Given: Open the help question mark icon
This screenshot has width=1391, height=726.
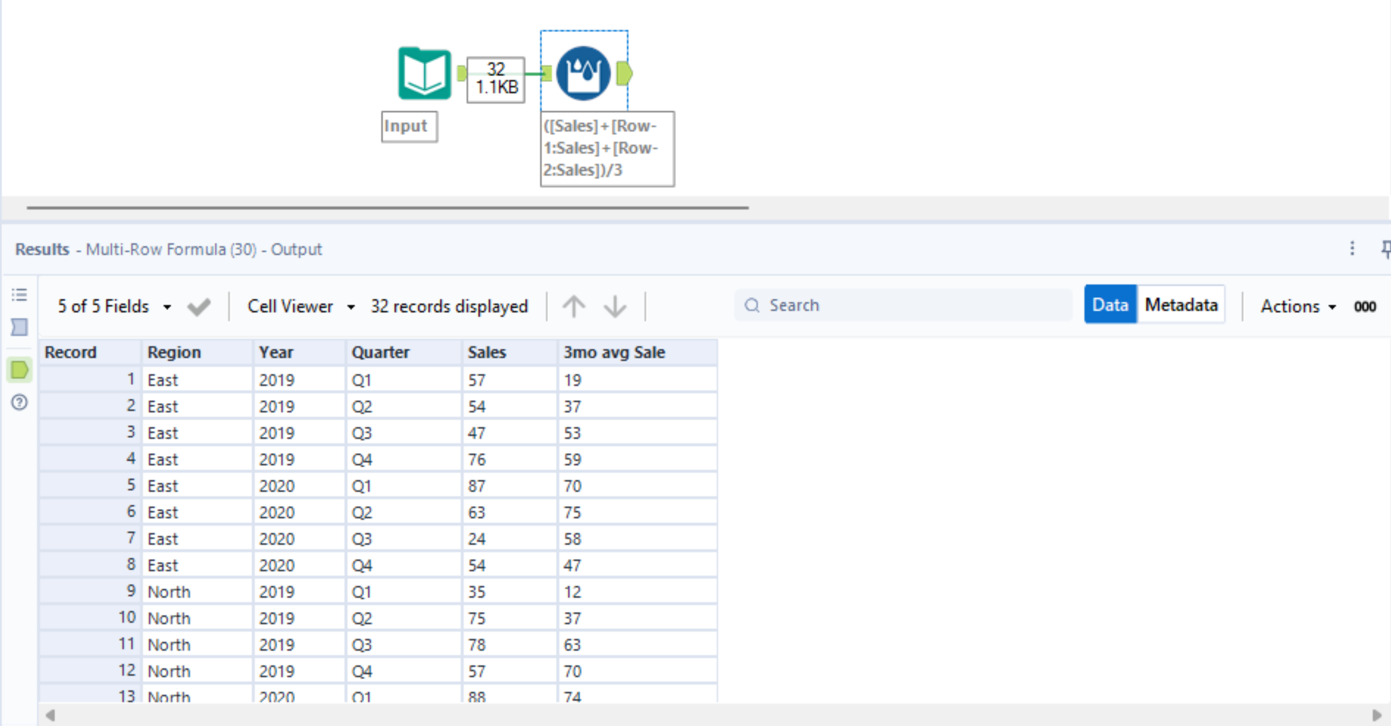Looking at the screenshot, I should [x=19, y=402].
